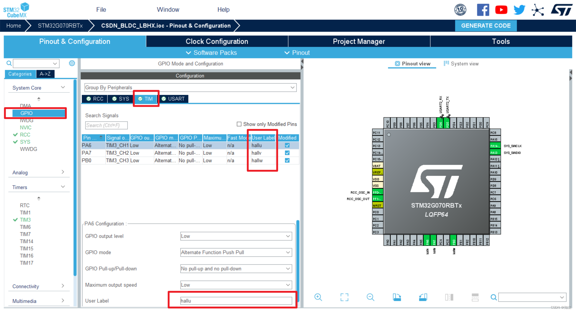
Task: Zoom in on the pinout view
Action: click(318, 297)
